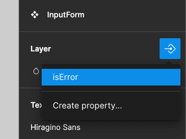Click the blue apply property button
Screen dimensions: 186x139
click(170, 49)
